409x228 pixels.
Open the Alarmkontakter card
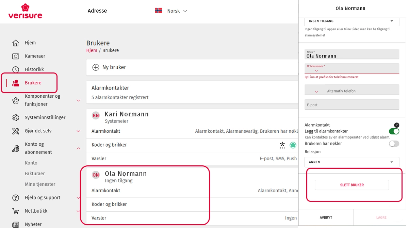192,92
